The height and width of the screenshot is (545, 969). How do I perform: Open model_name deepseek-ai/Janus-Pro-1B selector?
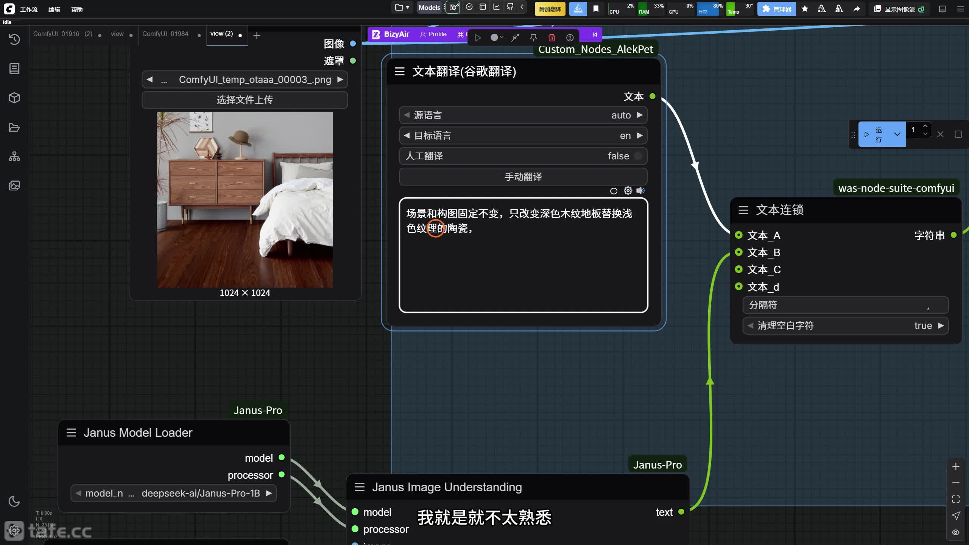point(173,493)
